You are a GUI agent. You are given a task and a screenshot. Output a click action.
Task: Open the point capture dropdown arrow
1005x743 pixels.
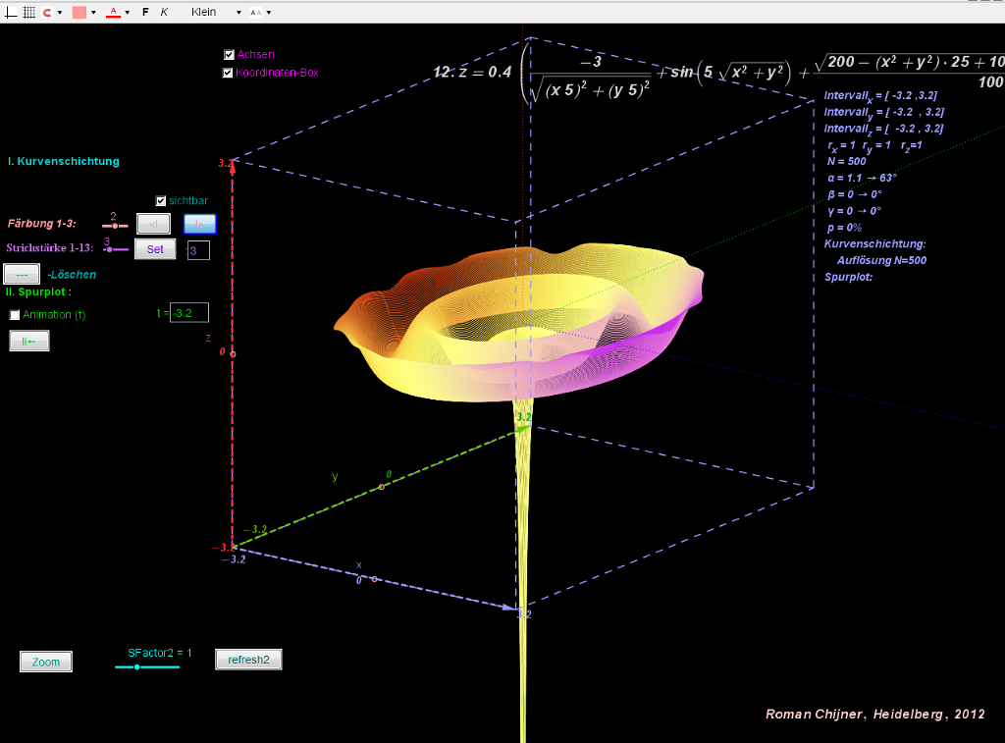(60, 12)
